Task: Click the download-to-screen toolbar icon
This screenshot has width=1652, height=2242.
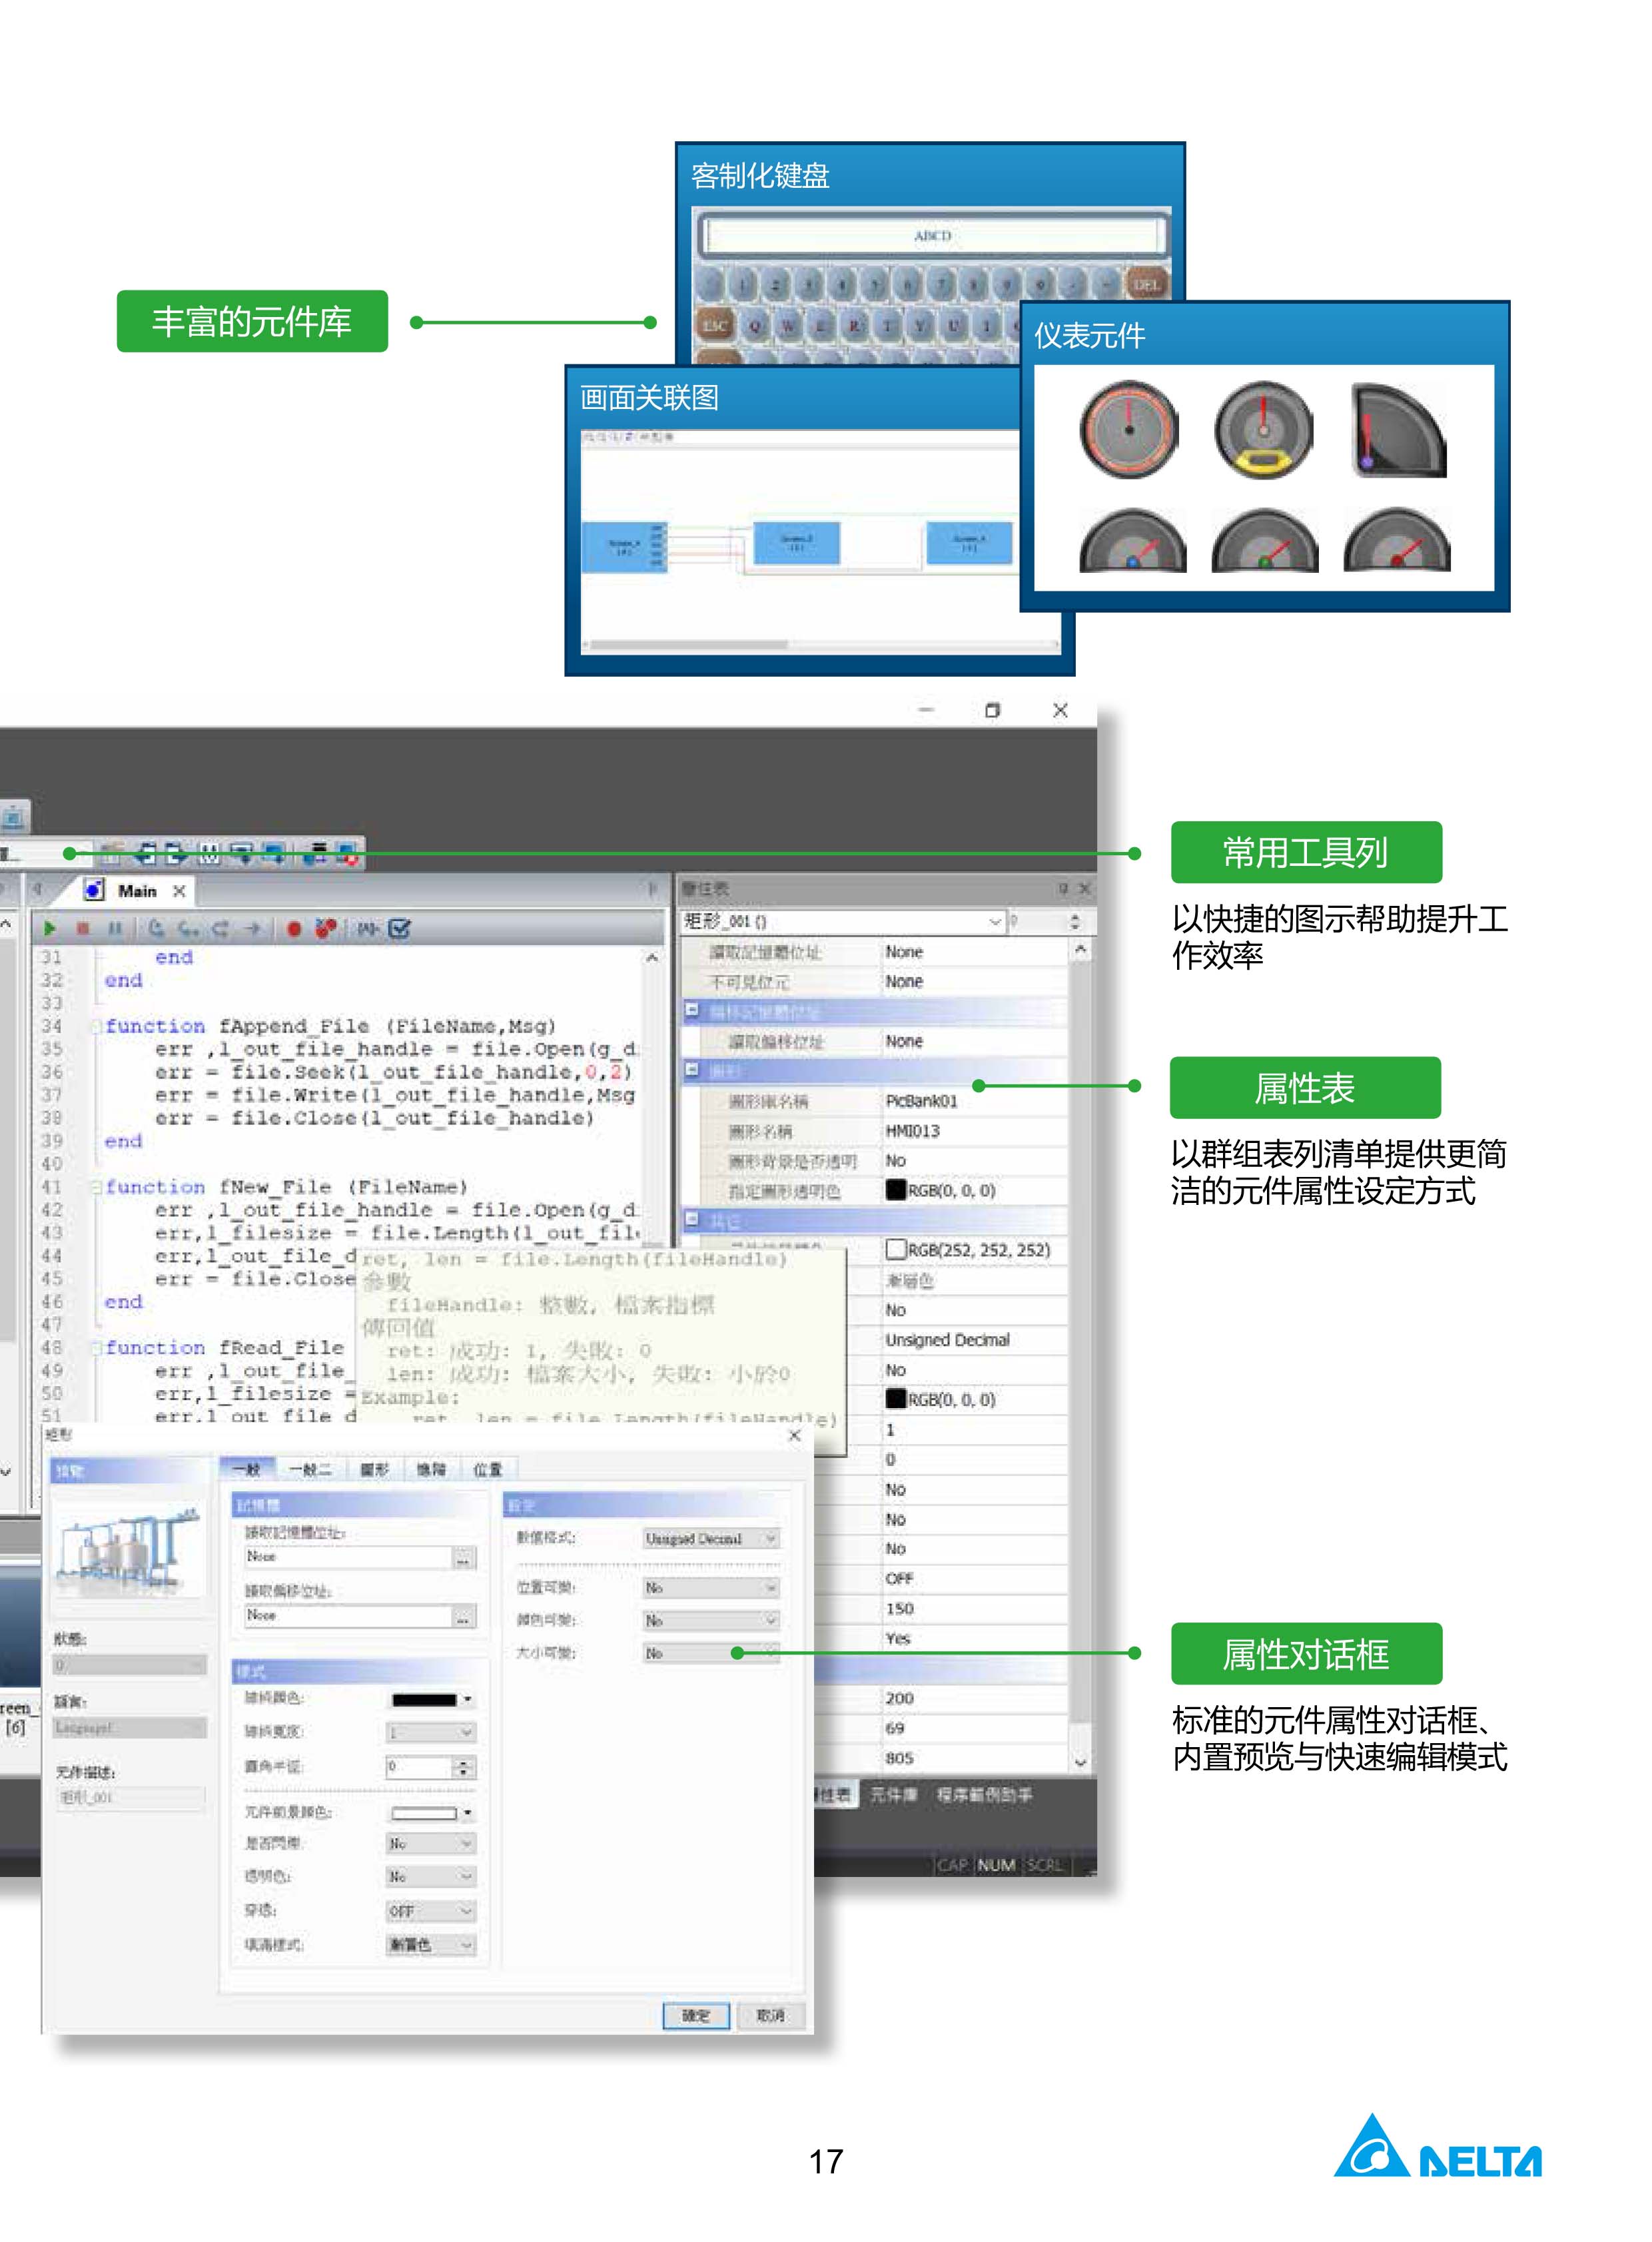Action: point(241,854)
